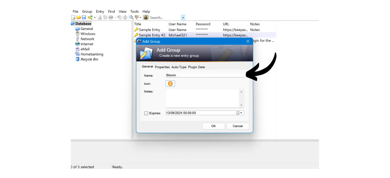
Task: Open the expiry date picker dropdown
Action: [241, 113]
